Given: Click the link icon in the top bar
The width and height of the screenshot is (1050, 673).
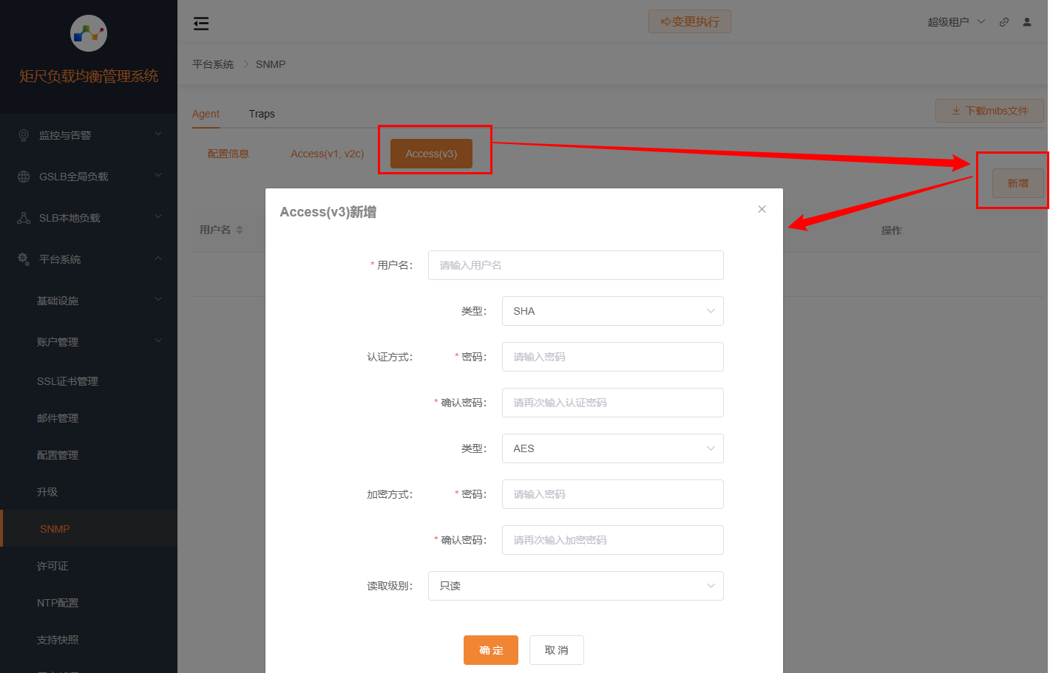Looking at the screenshot, I should click(x=1003, y=22).
